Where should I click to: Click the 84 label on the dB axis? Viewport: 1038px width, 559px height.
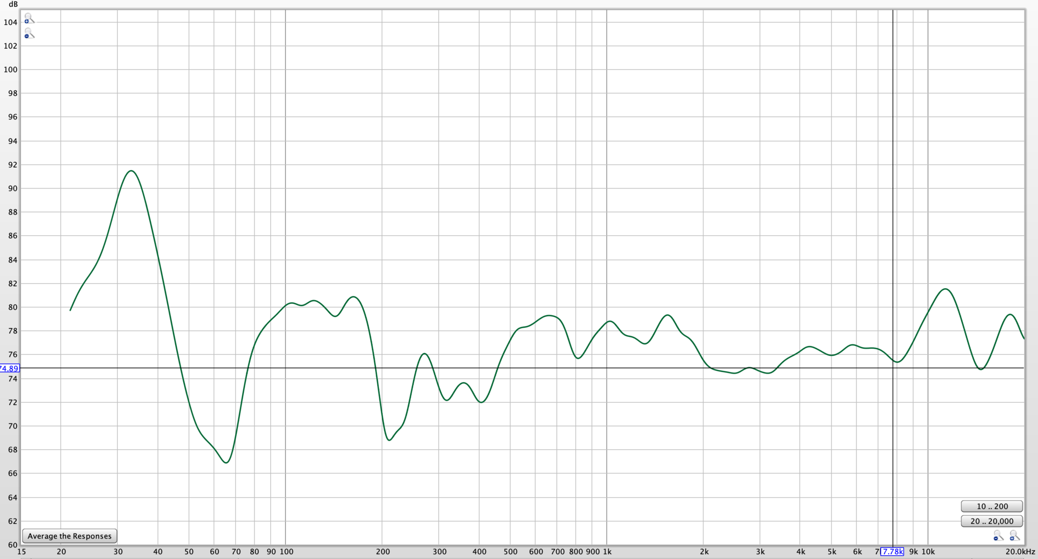(12, 260)
